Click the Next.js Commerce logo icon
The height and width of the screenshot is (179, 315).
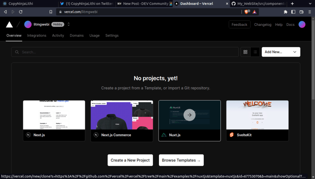(96, 135)
